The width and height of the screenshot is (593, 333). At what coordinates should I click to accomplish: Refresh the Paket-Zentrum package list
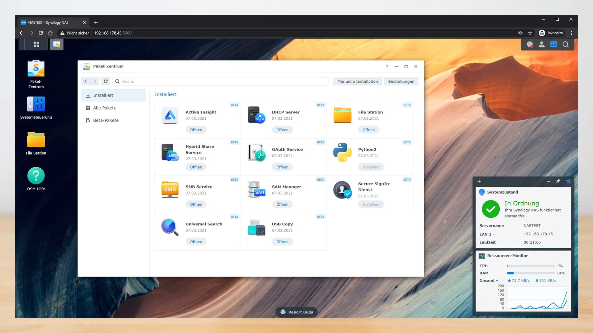106,81
